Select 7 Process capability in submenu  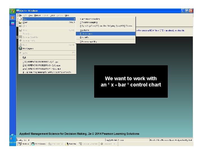106,42
